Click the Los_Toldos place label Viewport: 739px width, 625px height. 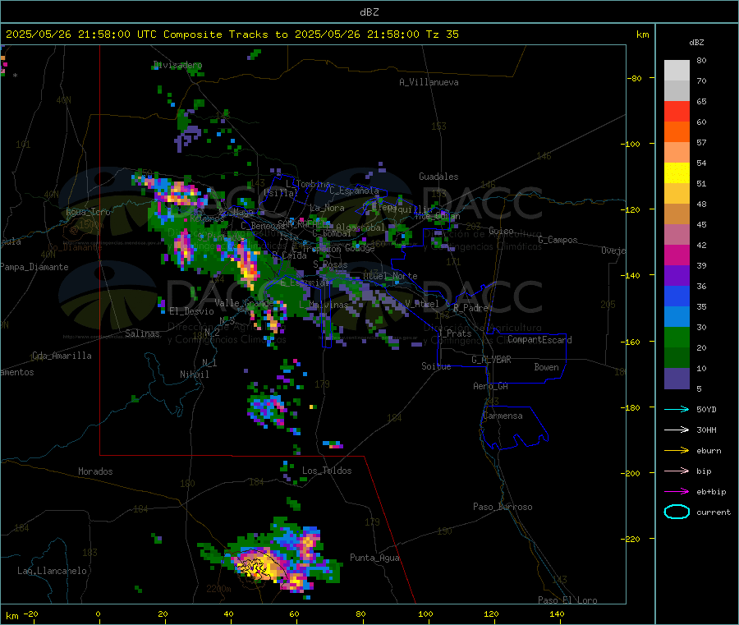point(327,471)
